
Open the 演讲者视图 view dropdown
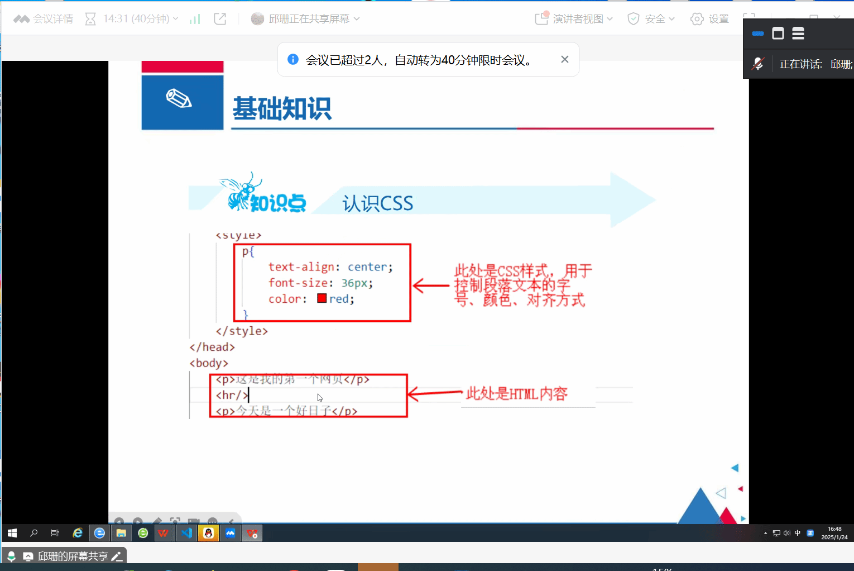pos(574,19)
